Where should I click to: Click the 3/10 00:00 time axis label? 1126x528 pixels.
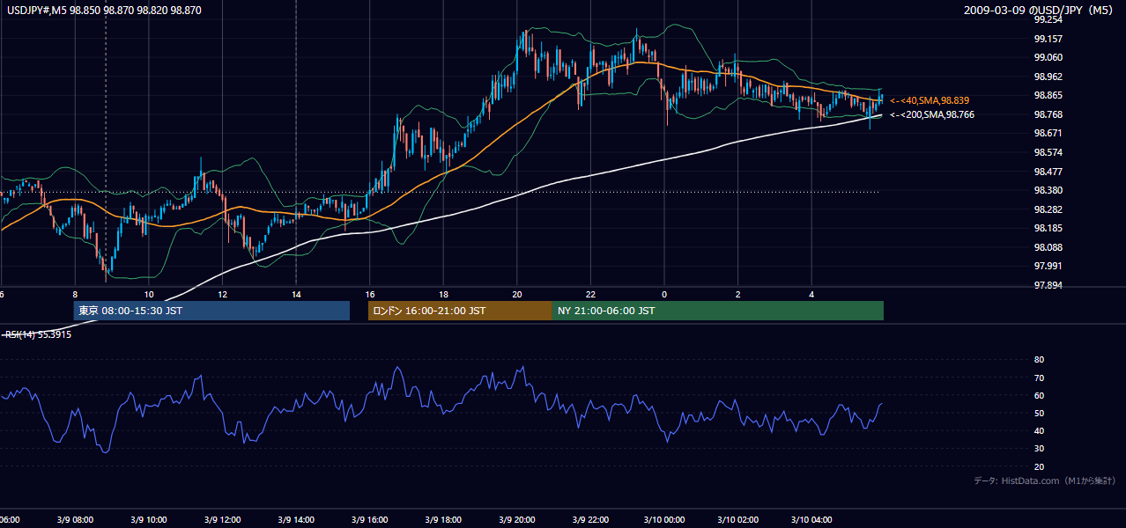pos(664,520)
